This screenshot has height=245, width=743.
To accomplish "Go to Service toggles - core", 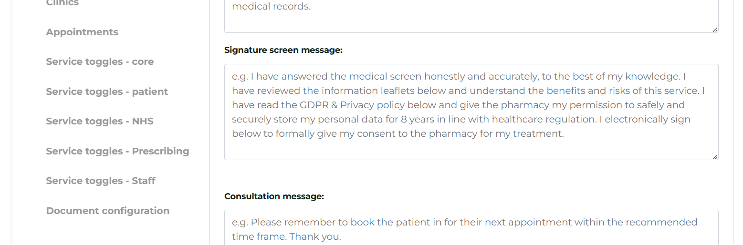I will point(100,61).
